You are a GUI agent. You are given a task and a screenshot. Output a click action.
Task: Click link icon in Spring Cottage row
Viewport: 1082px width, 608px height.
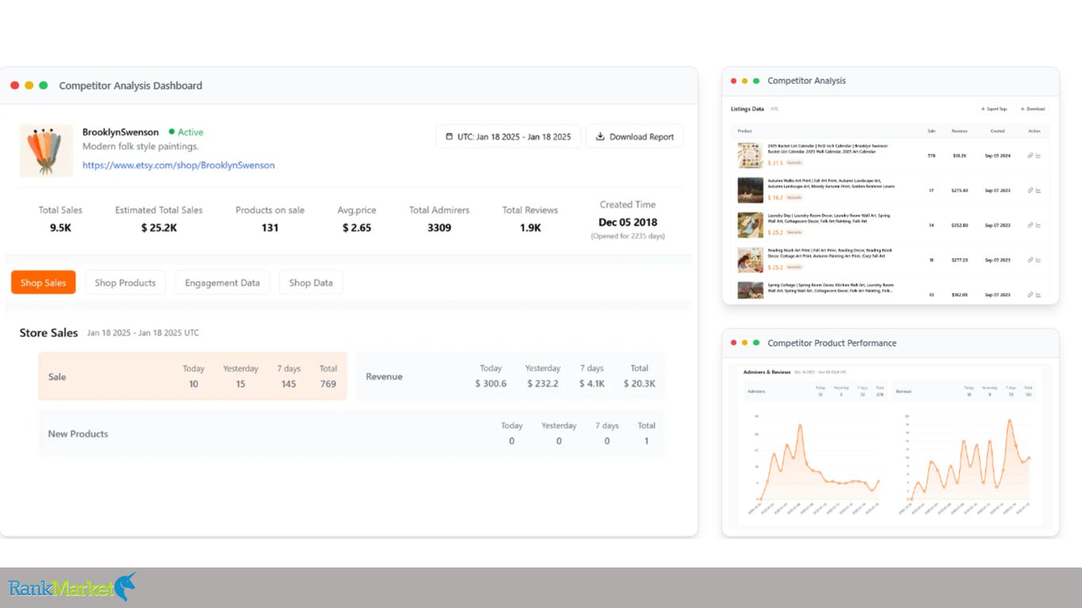point(1030,294)
